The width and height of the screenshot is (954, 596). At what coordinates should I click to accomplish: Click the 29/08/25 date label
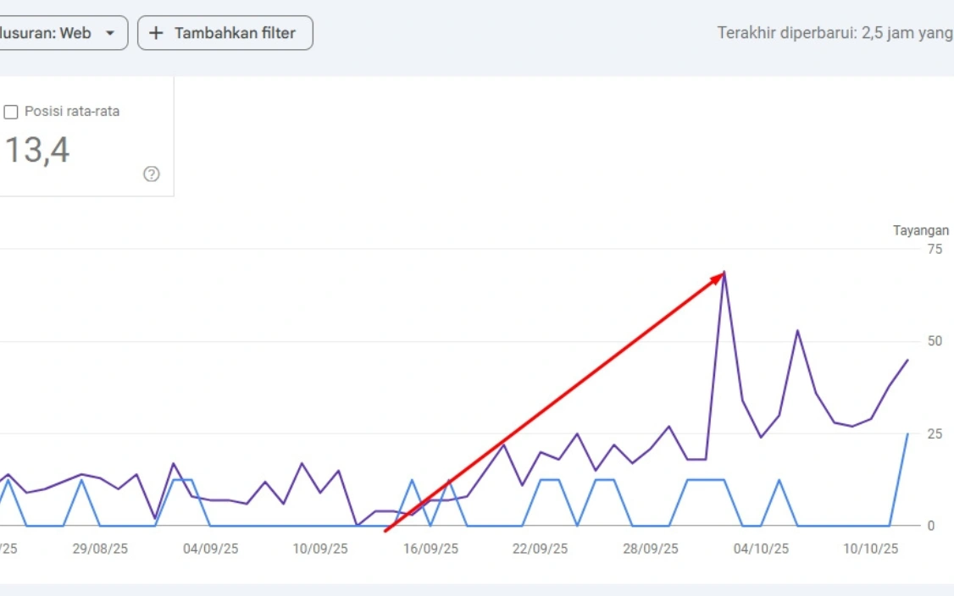click(100, 549)
